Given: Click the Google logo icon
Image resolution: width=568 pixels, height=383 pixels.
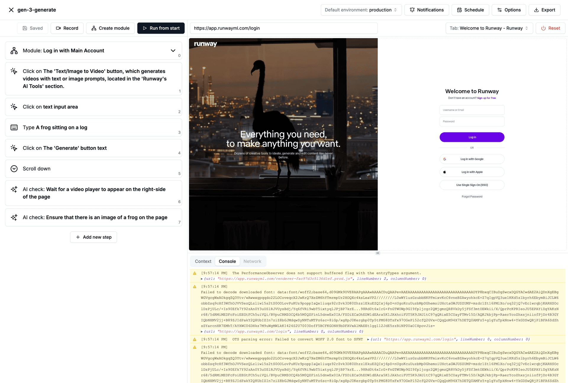Looking at the screenshot, I should point(445,159).
